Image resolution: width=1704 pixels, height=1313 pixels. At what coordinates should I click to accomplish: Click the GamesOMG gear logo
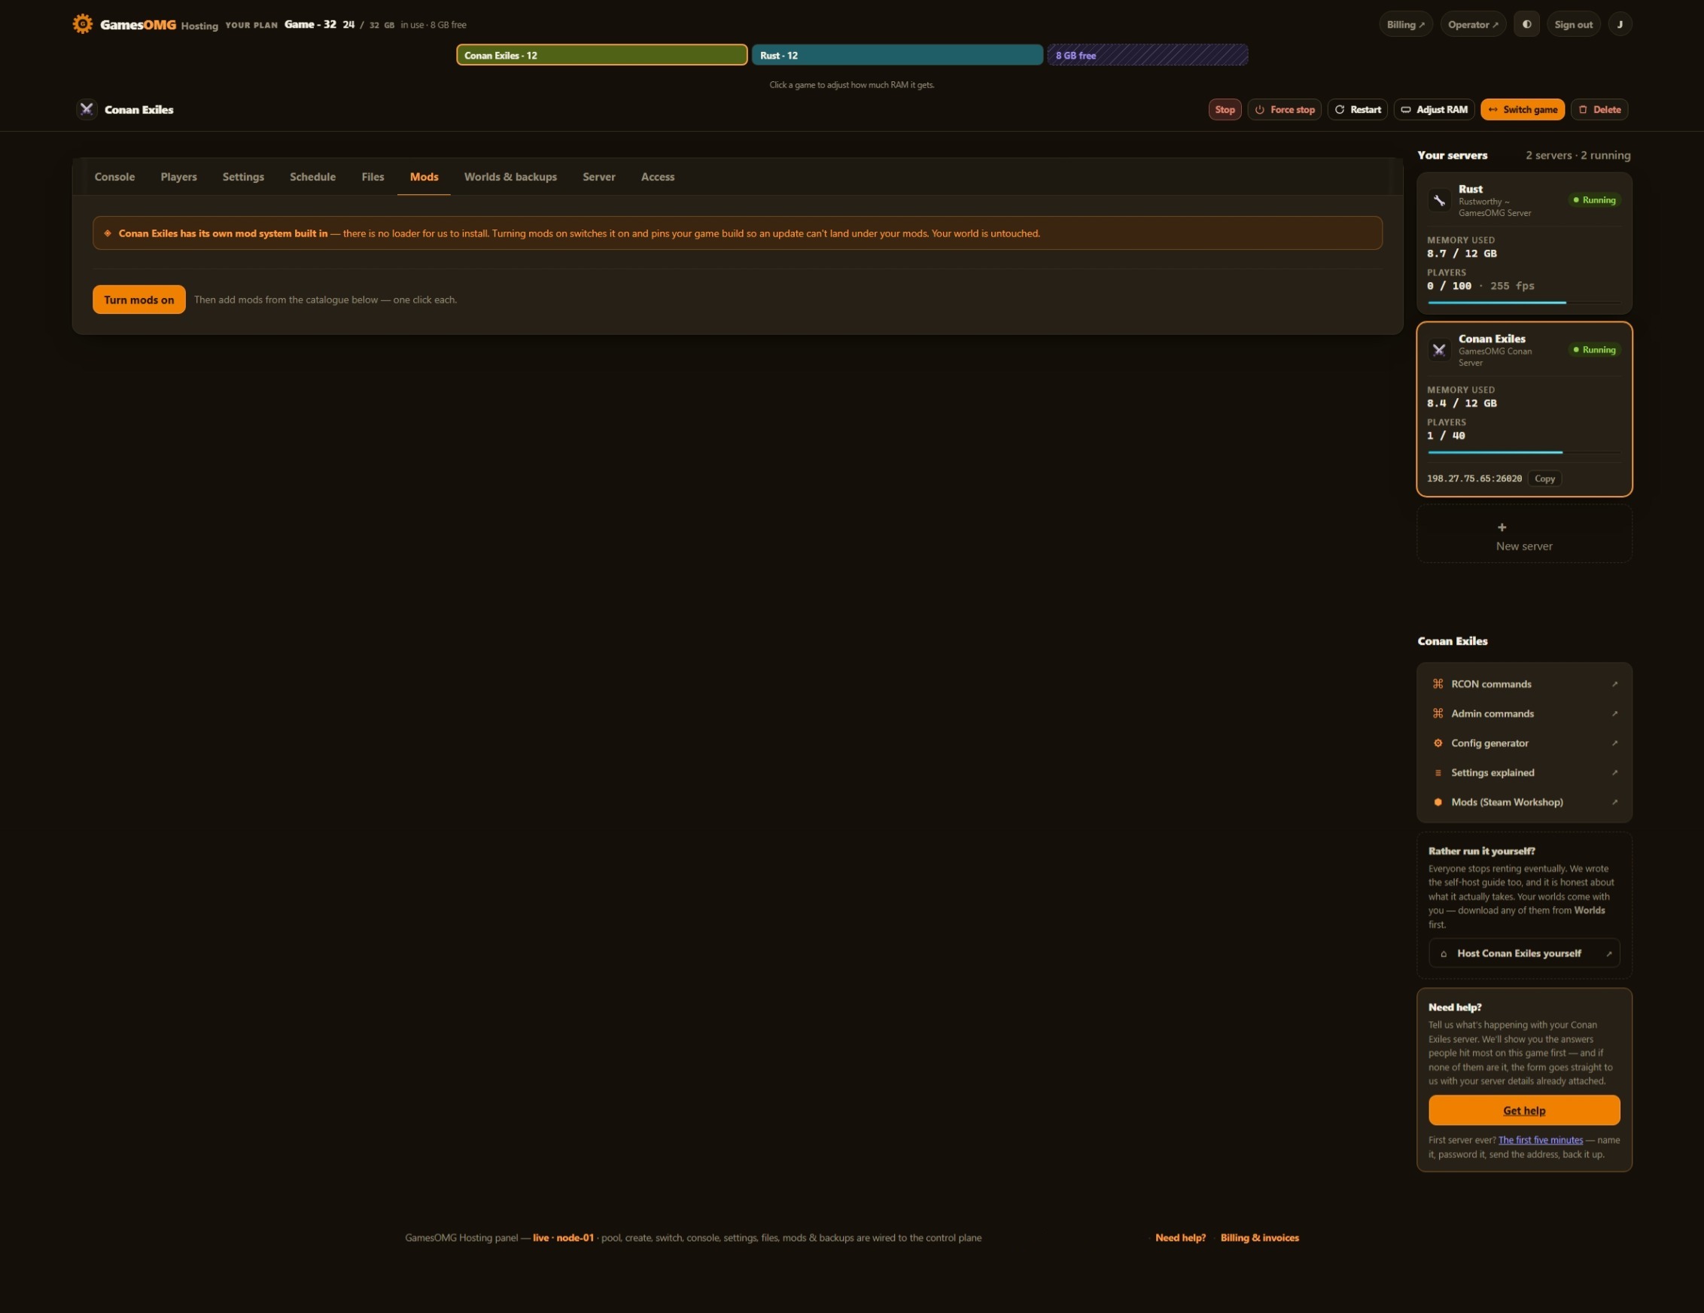click(x=82, y=24)
